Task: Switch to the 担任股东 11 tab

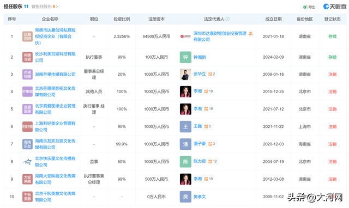Action: [16, 7]
